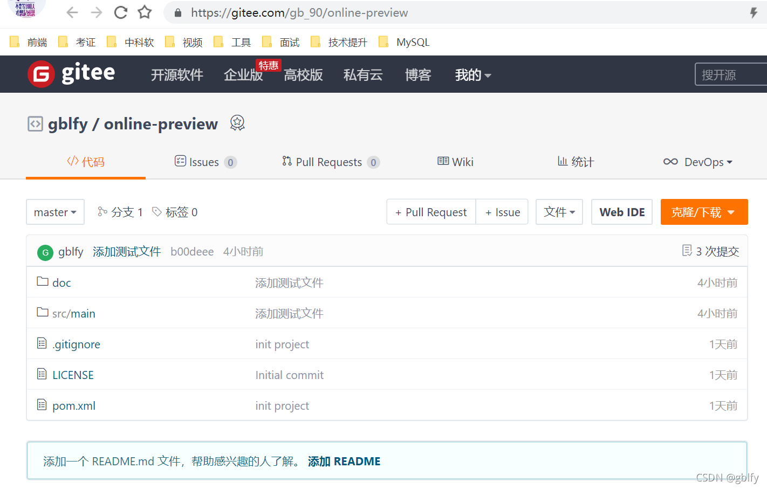The width and height of the screenshot is (767, 489).
Task: Click the badge icon next to online-preview
Action: (x=237, y=123)
